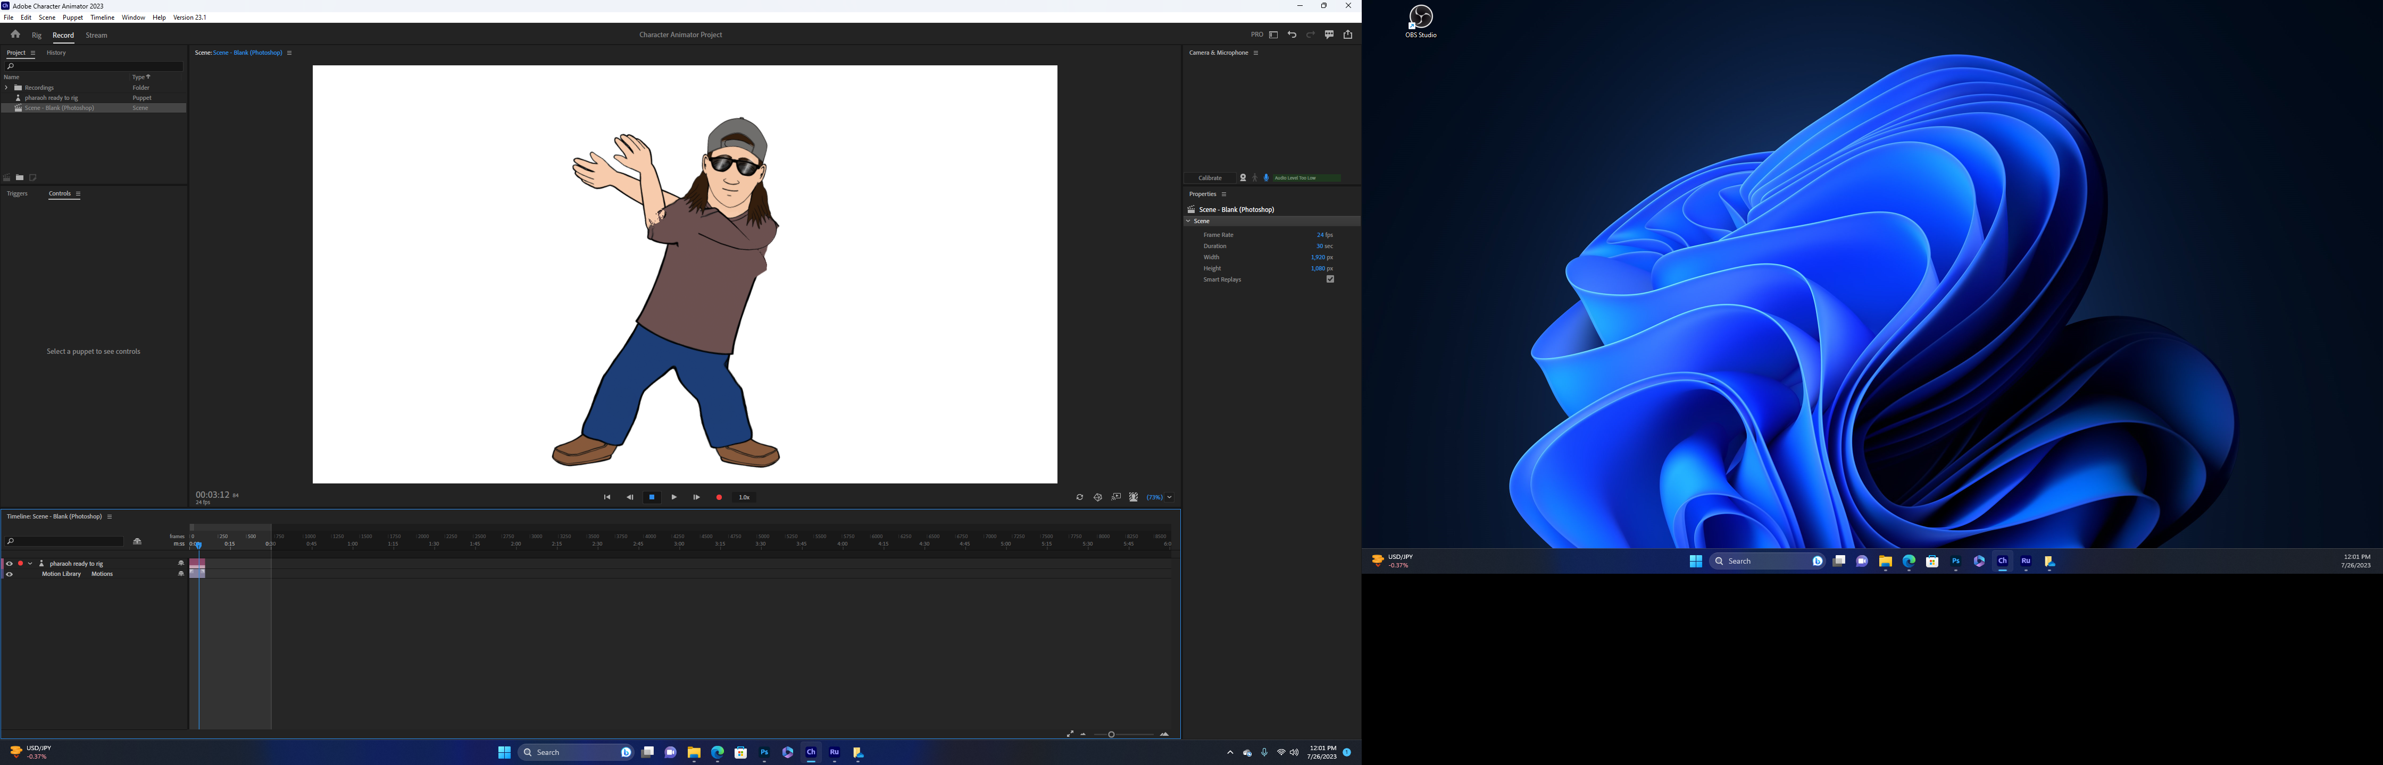Image resolution: width=2383 pixels, height=765 pixels.
Task: Switch to the Rig workspace tab
Action: [x=36, y=35]
